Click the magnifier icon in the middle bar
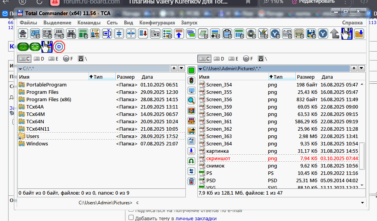The height and width of the screenshot is (221, 377). pyautogui.click(x=191, y=101)
